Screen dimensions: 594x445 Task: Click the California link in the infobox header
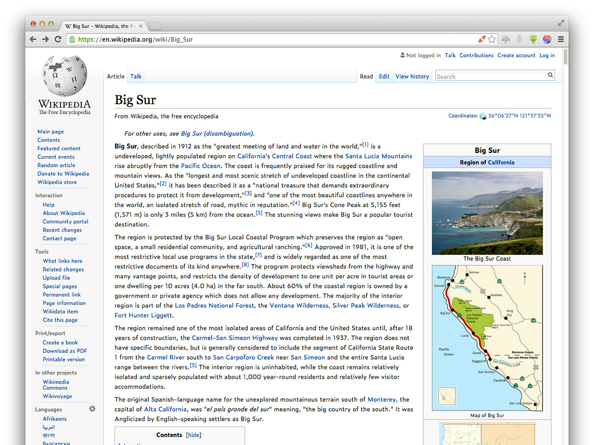[x=501, y=162]
